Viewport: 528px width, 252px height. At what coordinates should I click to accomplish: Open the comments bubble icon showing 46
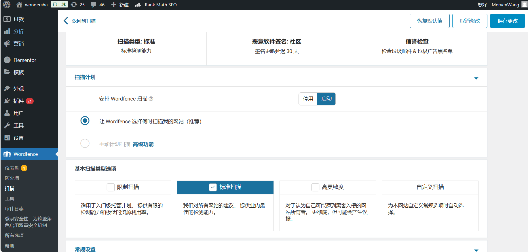pos(94,5)
